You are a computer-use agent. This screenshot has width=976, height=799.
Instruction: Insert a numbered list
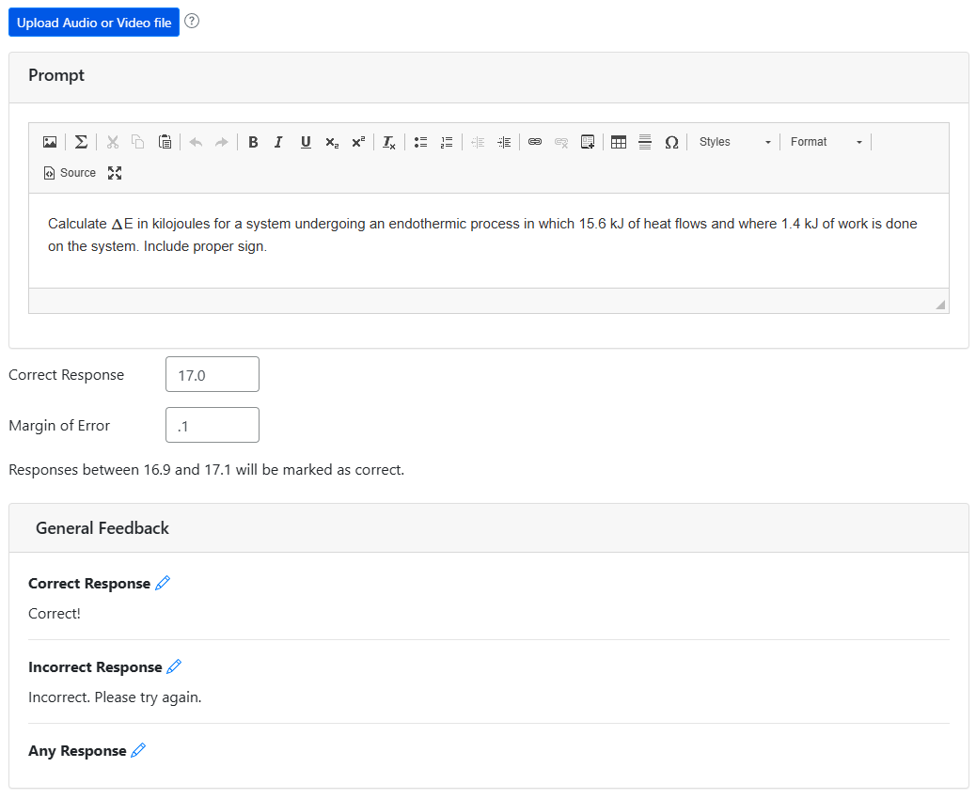click(x=447, y=142)
